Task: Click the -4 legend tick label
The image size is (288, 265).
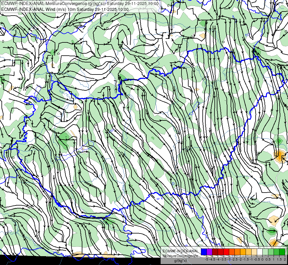Action: (x=218, y=259)
